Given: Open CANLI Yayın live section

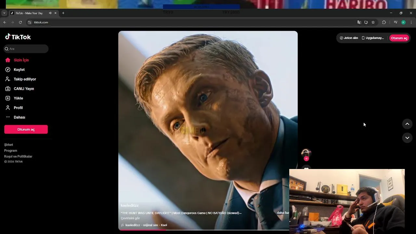Looking at the screenshot, I should [24, 89].
